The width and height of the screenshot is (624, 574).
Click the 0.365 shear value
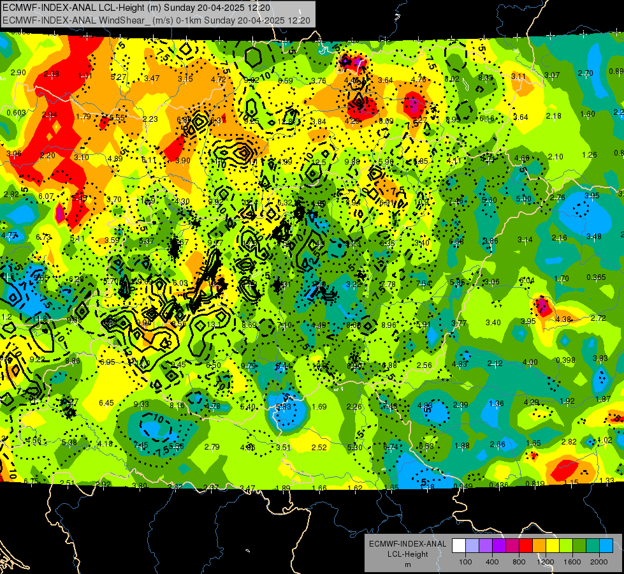[596, 277]
